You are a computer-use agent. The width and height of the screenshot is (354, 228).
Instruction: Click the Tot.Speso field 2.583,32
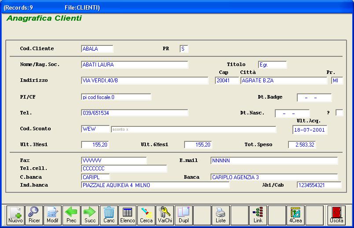(302, 145)
